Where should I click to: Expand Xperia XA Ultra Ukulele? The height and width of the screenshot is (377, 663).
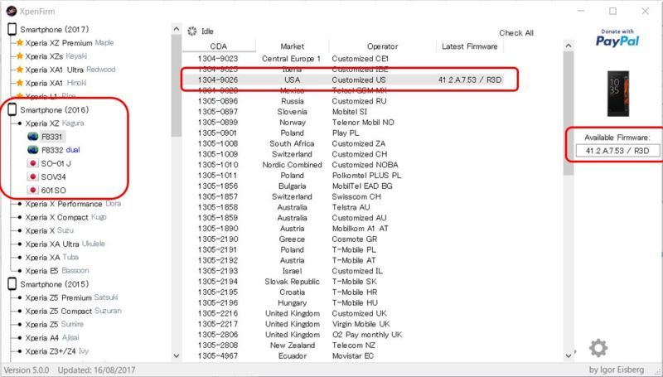click(19, 244)
